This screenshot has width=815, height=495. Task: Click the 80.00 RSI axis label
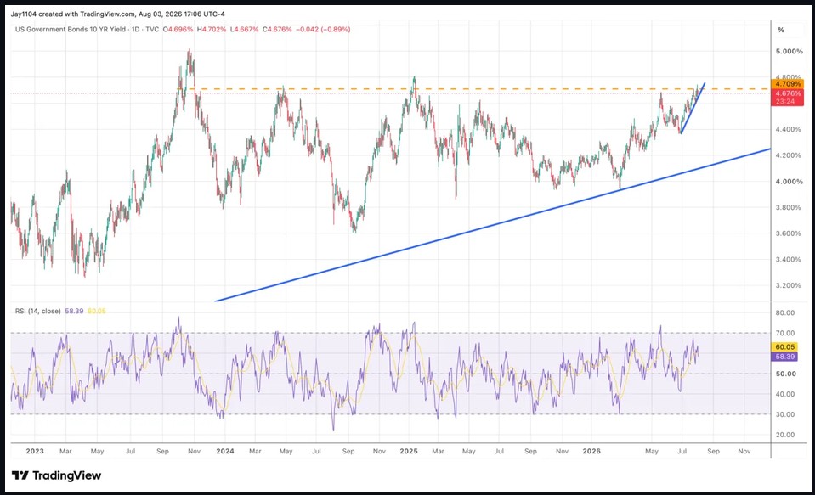785,312
